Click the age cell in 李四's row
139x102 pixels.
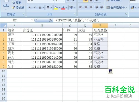[x=70, y=39]
